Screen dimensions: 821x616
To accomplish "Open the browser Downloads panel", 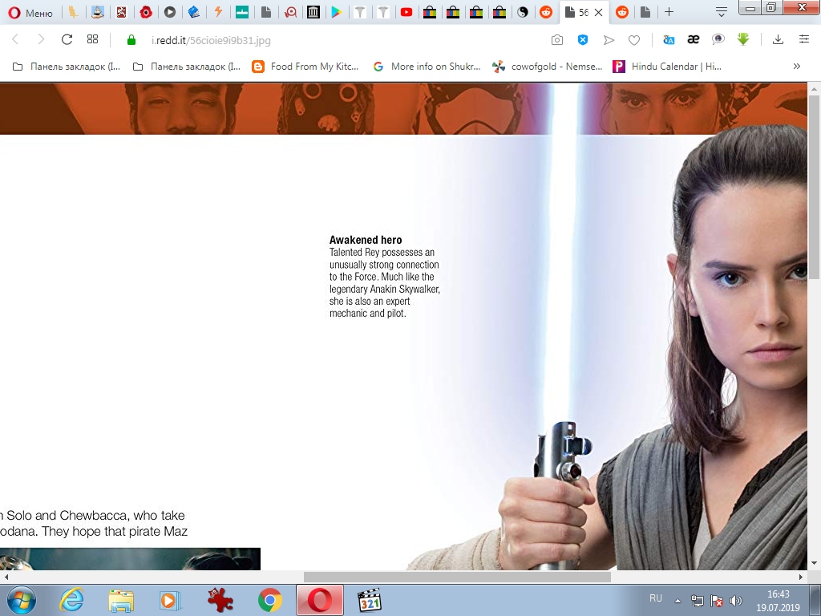I will tap(778, 39).
